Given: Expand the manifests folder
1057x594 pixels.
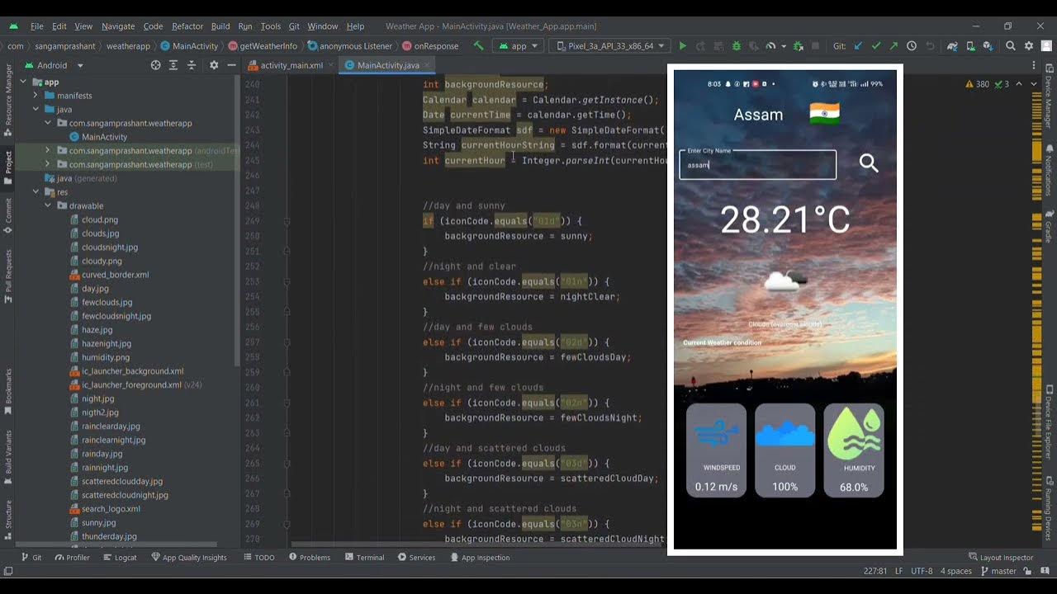Looking at the screenshot, I should (x=36, y=96).
